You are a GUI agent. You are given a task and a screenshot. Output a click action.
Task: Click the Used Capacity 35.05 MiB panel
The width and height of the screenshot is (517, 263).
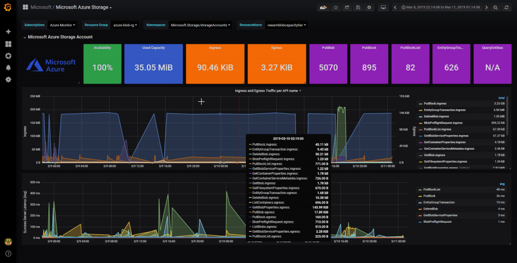153,64
